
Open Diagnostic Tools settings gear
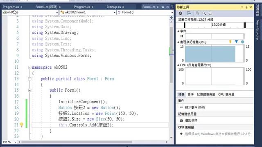point(180,13)
